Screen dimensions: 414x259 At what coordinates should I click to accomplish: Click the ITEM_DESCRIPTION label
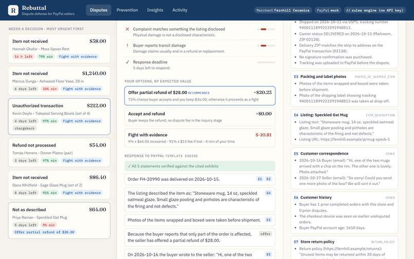click(x=380, y=115)
